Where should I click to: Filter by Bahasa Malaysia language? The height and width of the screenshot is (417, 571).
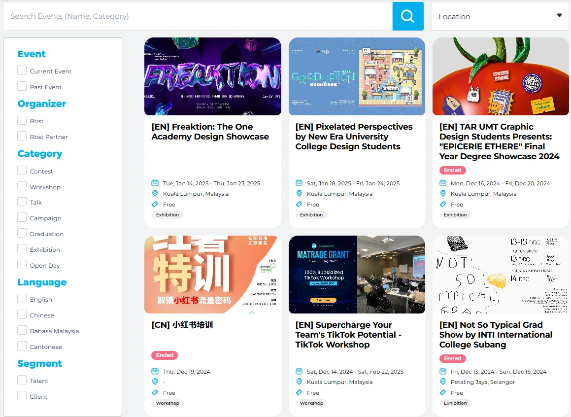tap(22, 330)
